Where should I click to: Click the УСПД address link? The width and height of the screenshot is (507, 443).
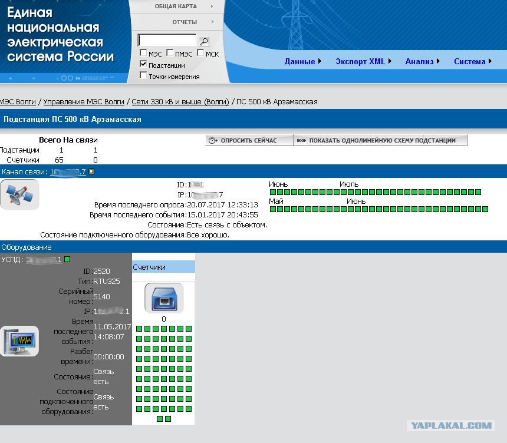click(x=44, y=259)
